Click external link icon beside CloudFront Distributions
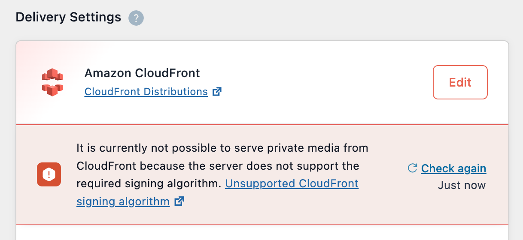The width and height of the screenshot is (523, 240). tap(217, 91)
